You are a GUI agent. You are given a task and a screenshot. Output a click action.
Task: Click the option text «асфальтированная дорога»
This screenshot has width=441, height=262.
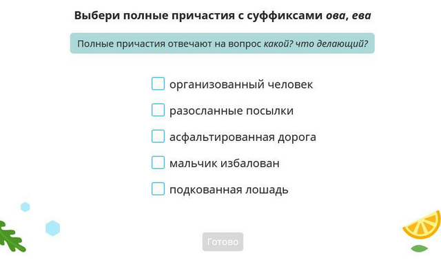243,137
